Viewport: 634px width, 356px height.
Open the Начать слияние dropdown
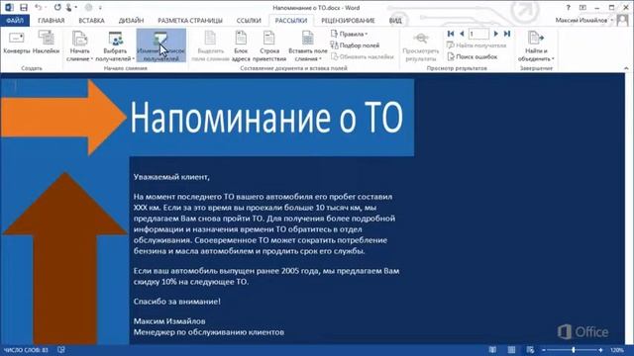79,45
